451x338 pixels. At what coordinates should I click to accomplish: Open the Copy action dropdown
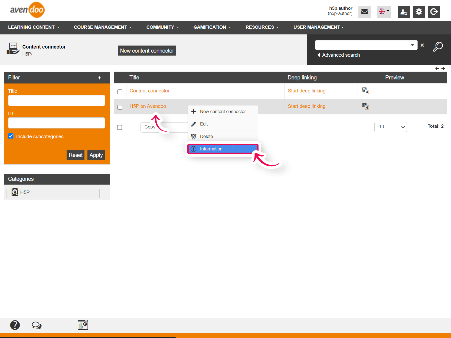click(x=164, y=127)
